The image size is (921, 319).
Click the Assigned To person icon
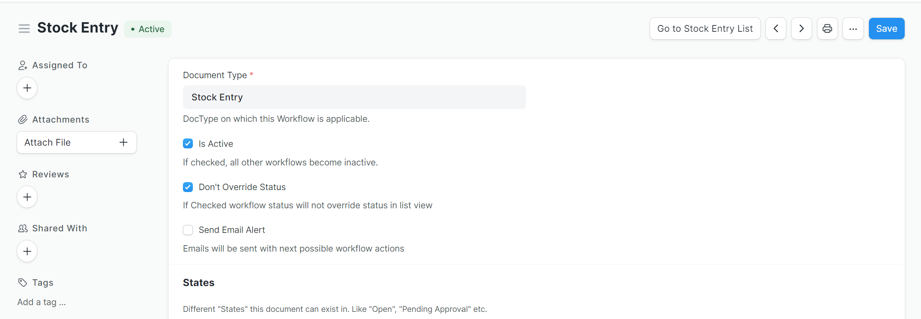click(22, 65)
